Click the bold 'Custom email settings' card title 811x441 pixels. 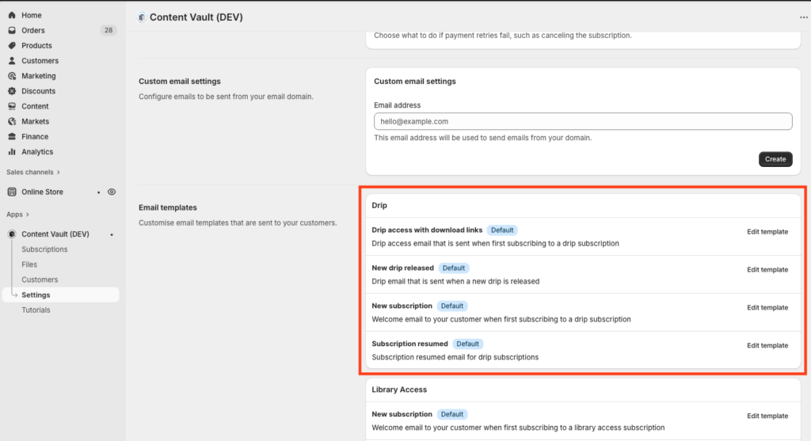pos(415,82)
